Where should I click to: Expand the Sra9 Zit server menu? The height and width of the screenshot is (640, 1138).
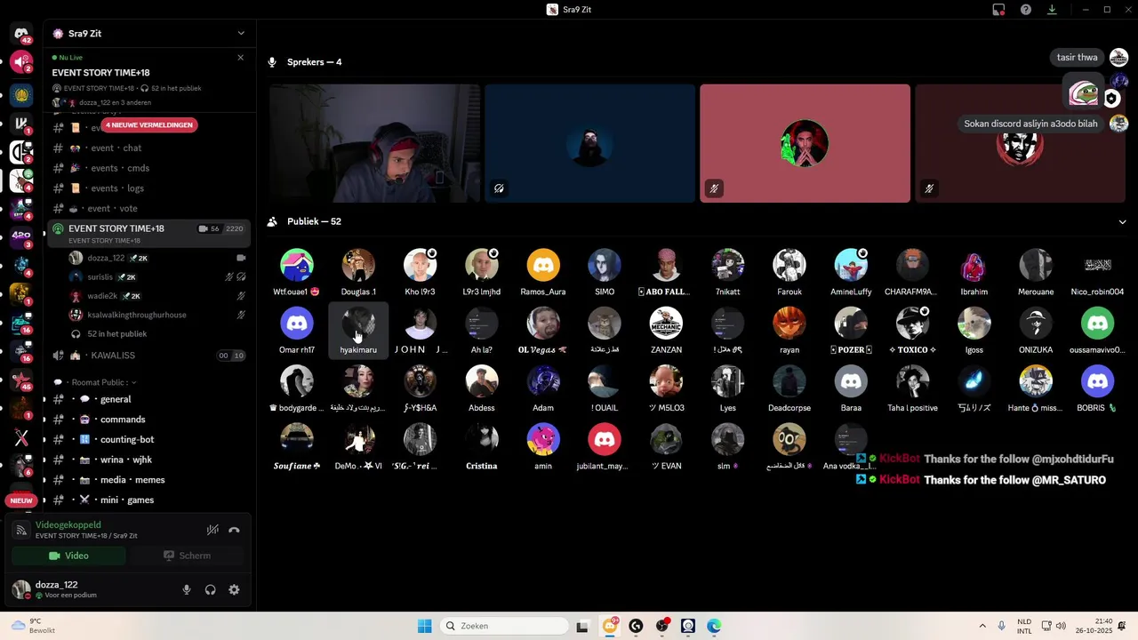[240, 34]
